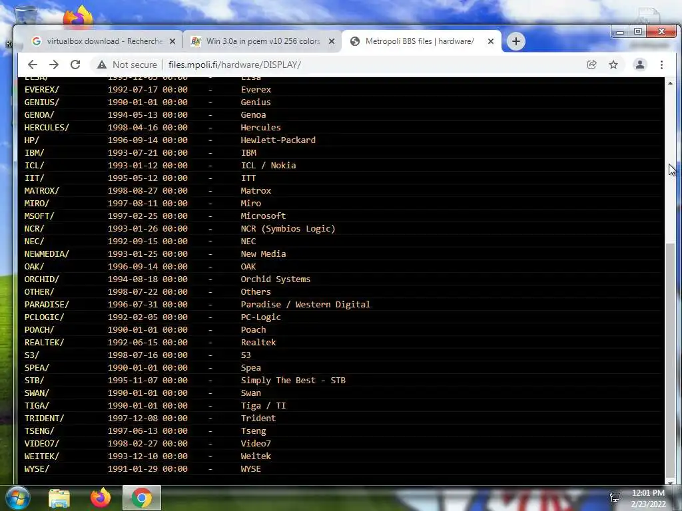This screenshot has height=511, width=682.
Task: Open the POACH/ directory
Action: click(x=39, y=329)
